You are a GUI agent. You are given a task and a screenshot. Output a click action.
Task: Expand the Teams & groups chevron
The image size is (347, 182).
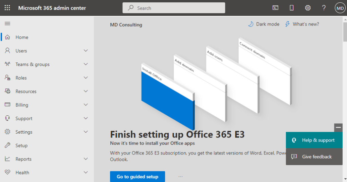pyautogui.click(x=86, y=64)
